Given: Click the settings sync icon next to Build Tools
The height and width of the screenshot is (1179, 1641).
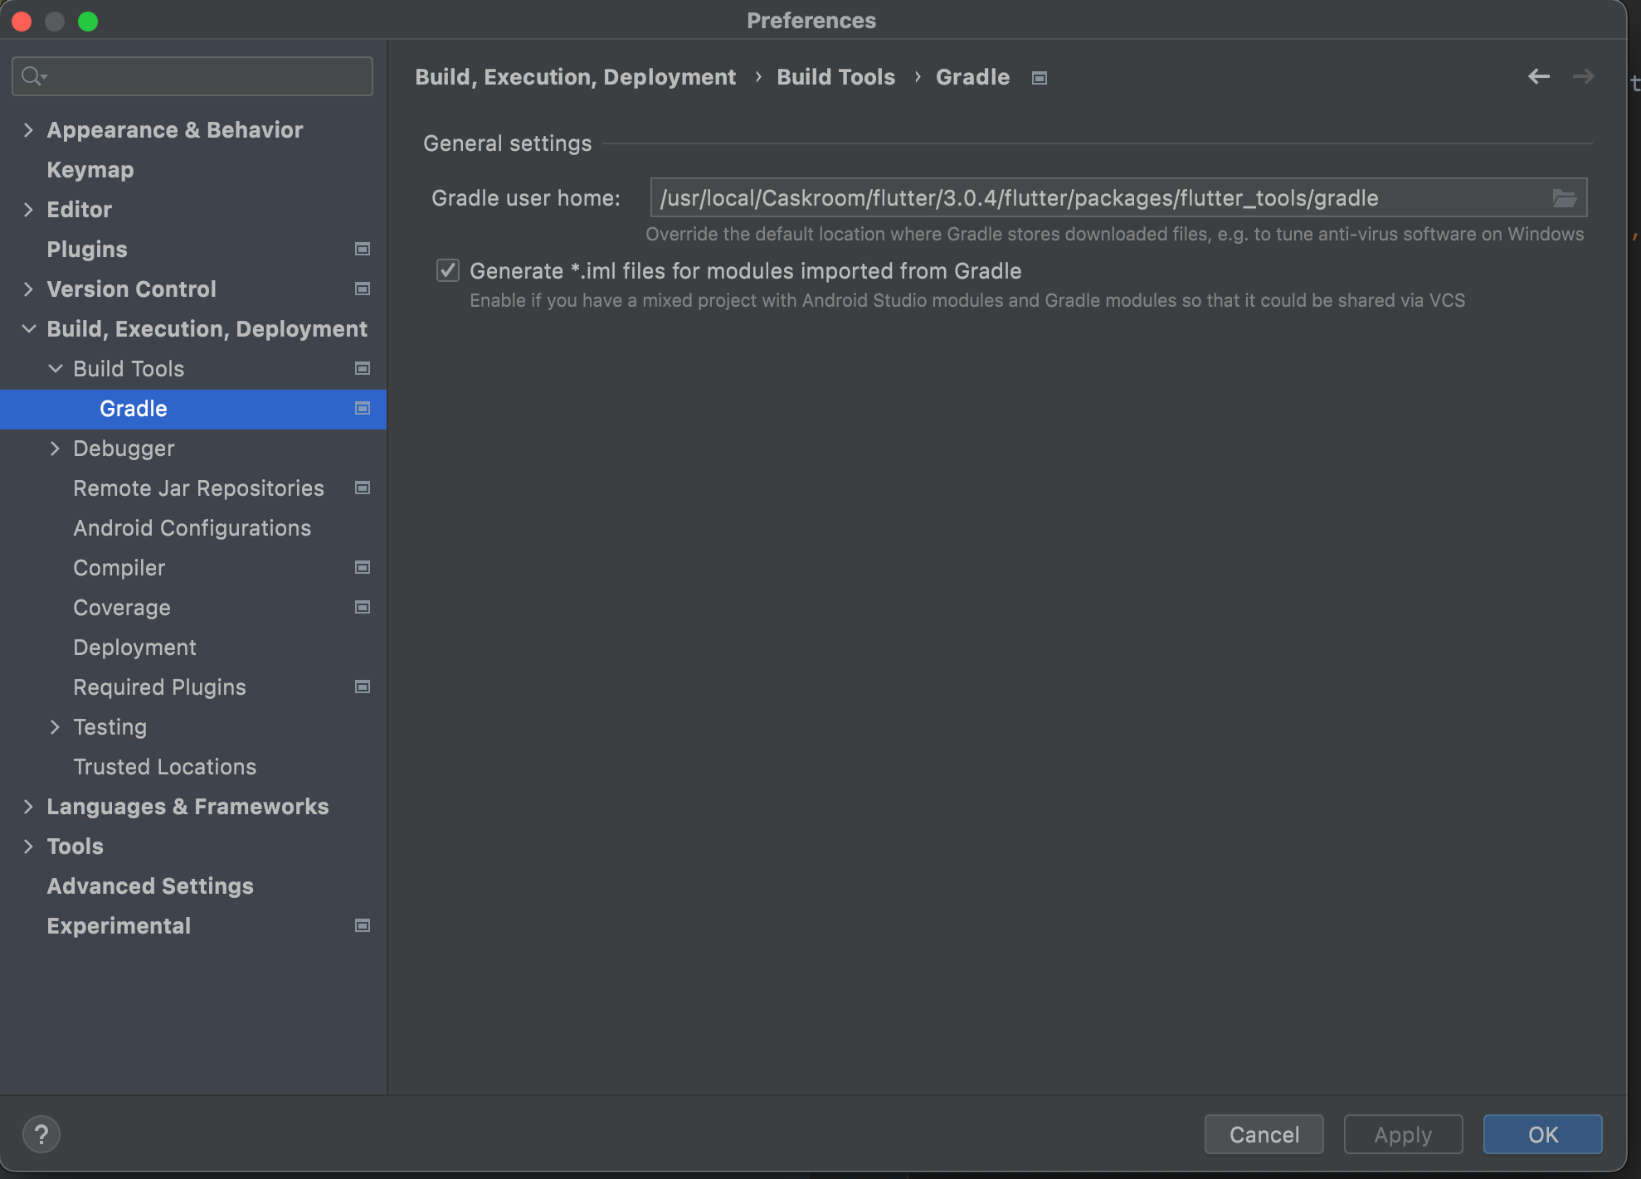Looking at the screenshot, I should (x=362, y=368).
